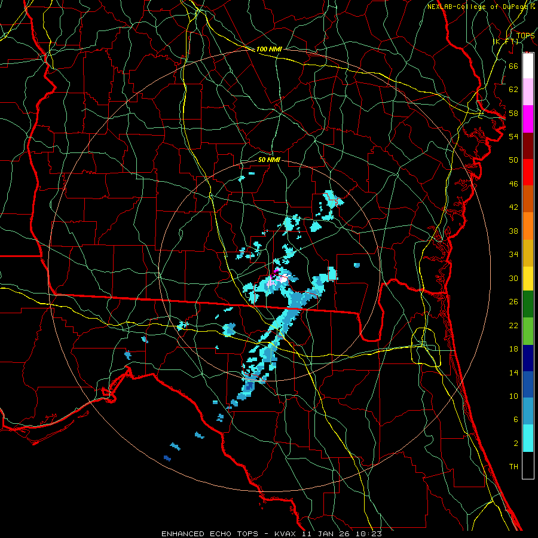This screenshot has width=538, height=538.
Task: Click the light green 22 kft legend swatch
Action: (528, 331)
